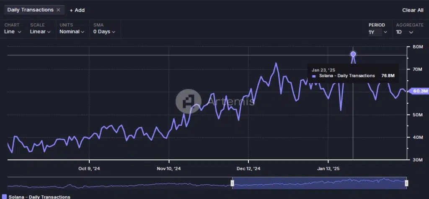Click the Jan 13, '25 axis label

(328, 169)
